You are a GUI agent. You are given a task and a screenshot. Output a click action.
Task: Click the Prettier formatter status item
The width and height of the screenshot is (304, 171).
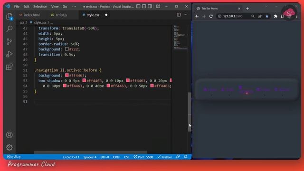pyautogui.click(x=165, y=157)
